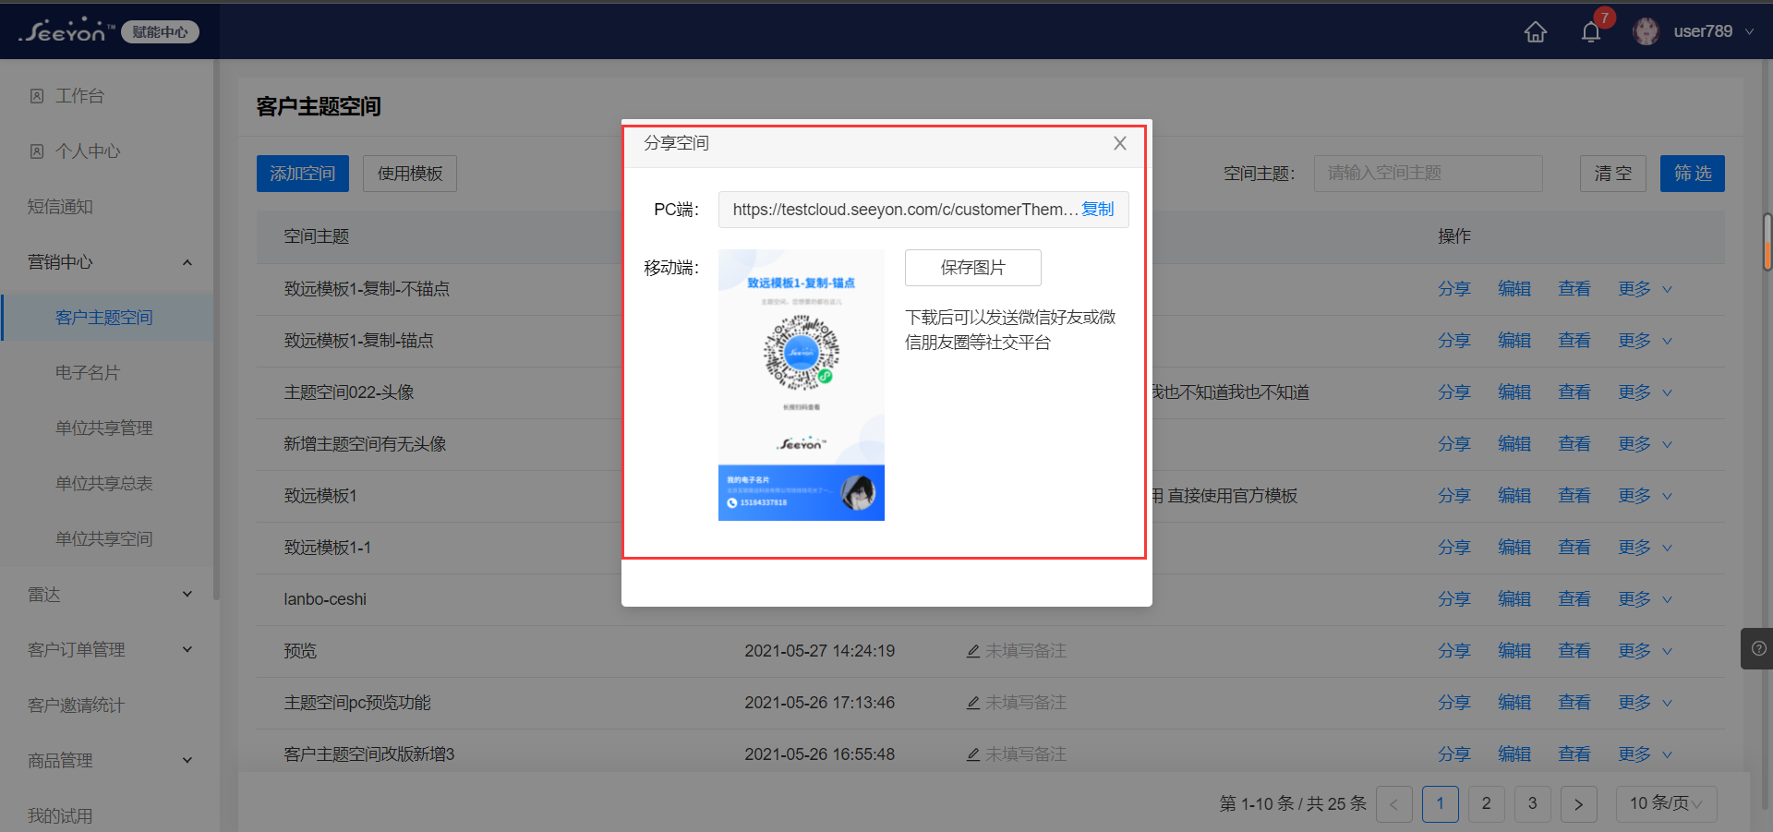Select page 3 in pagination
Screen dimensions: 1773x832
coord(1533,804)
